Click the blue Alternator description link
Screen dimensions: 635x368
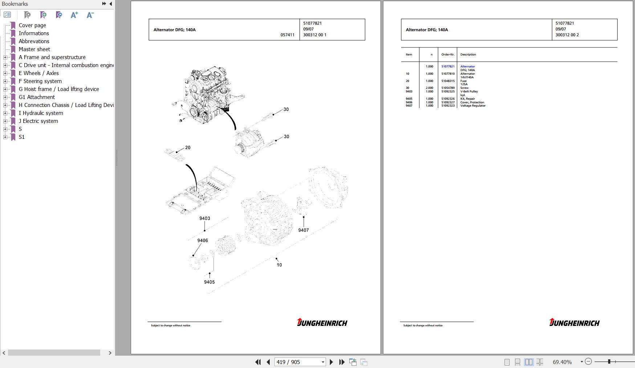[x=468, y=66]
